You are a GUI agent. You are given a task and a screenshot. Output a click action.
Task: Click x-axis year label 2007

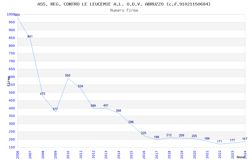30,155
